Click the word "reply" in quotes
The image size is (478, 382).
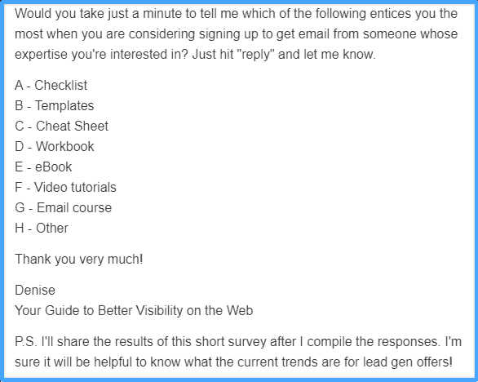coord(255,55)
